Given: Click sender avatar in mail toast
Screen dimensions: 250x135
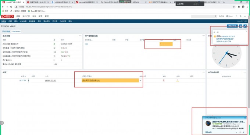Looking at the screenshot, I should coord(208,123).
